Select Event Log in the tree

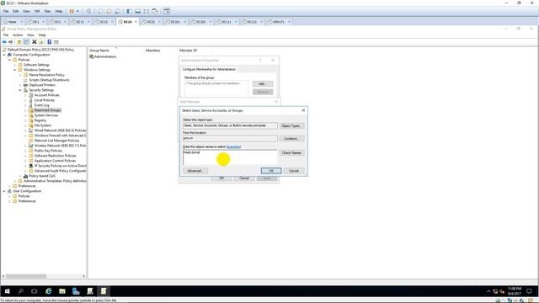tap(41, 105)
